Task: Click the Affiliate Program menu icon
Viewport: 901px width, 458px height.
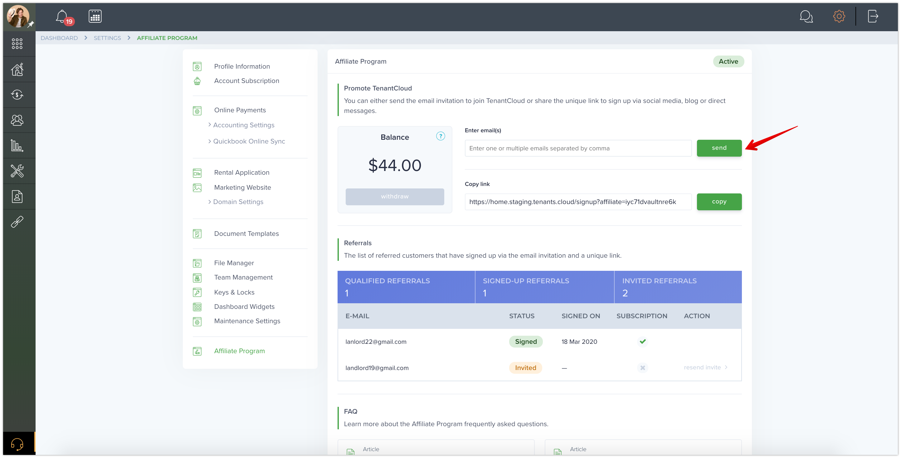Action: [197, 351]
